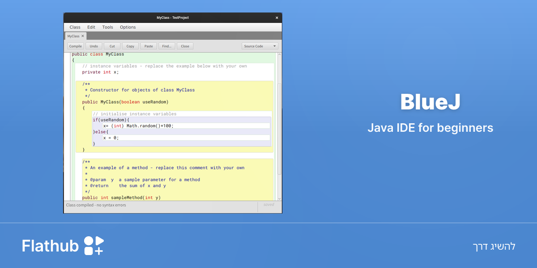Click the comment "// instance variables - replace the example"
The width and height of the screenshot is (537, 268).
tap(164, 66)
